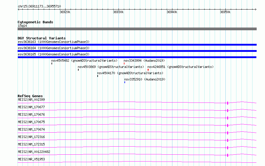Open the MEIS2|NR_051953 transcript label
The width and height of the screenshot is (265, 166).
[32, 159]
